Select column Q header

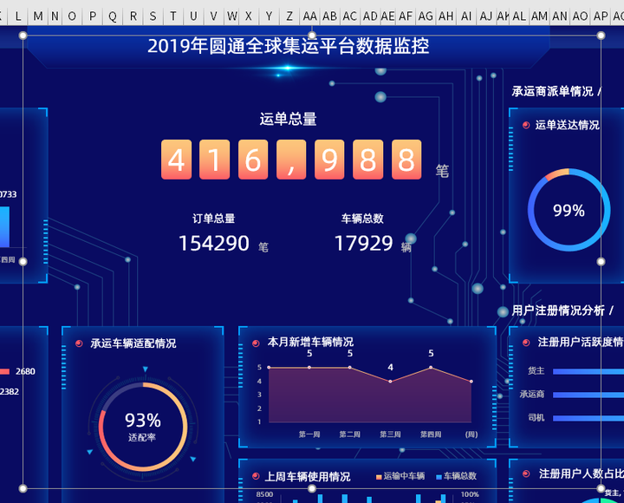tap(113, 16)
